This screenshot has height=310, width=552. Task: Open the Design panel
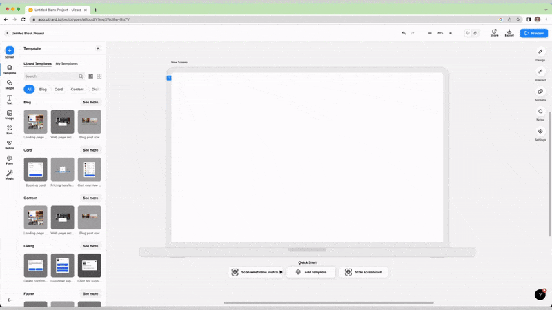(540, 52)
